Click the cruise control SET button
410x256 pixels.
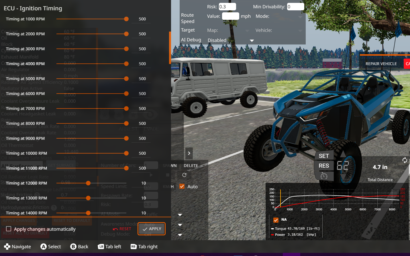click(x=324, y=156)
